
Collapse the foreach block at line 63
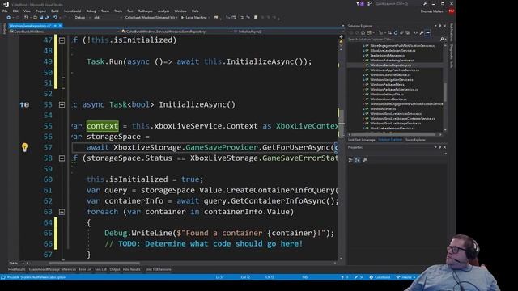coord(62,212)
